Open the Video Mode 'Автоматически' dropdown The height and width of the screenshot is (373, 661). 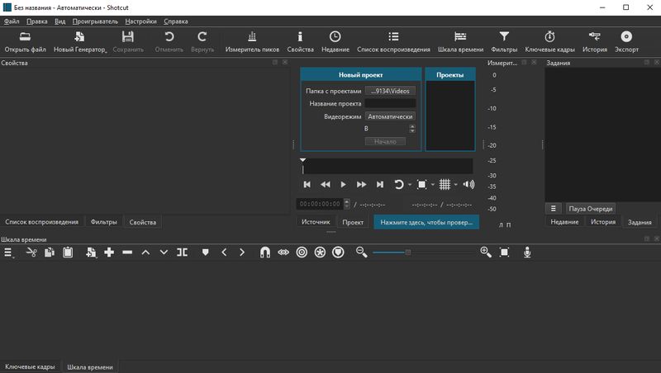[390, 116]
